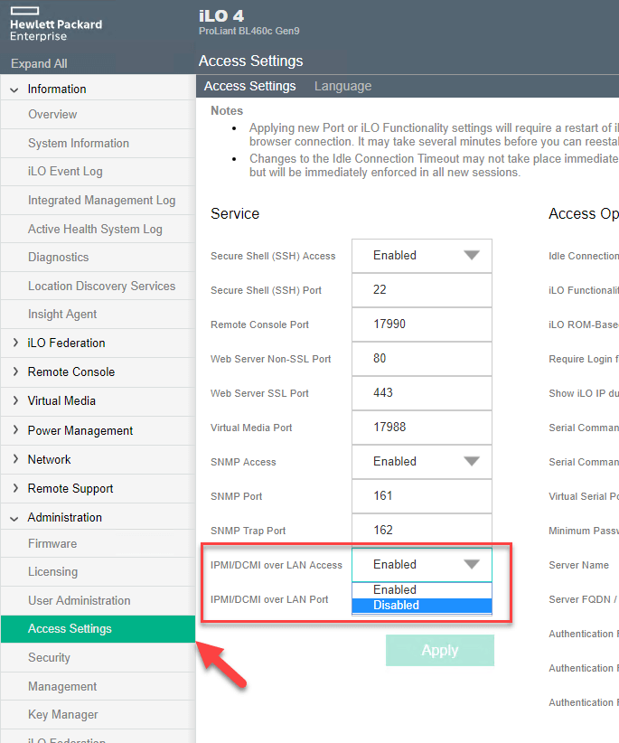Collapse the Information section
619x743 pixels.
click(x=15, y=89)
